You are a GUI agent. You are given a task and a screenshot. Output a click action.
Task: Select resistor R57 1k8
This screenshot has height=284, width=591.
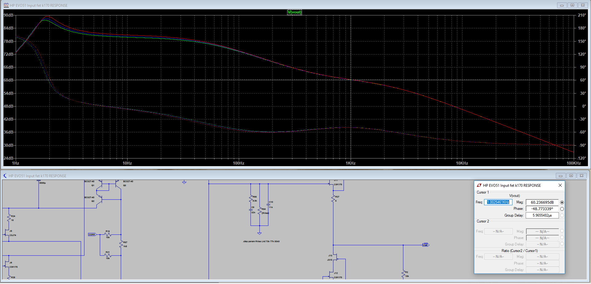[121, 244]
